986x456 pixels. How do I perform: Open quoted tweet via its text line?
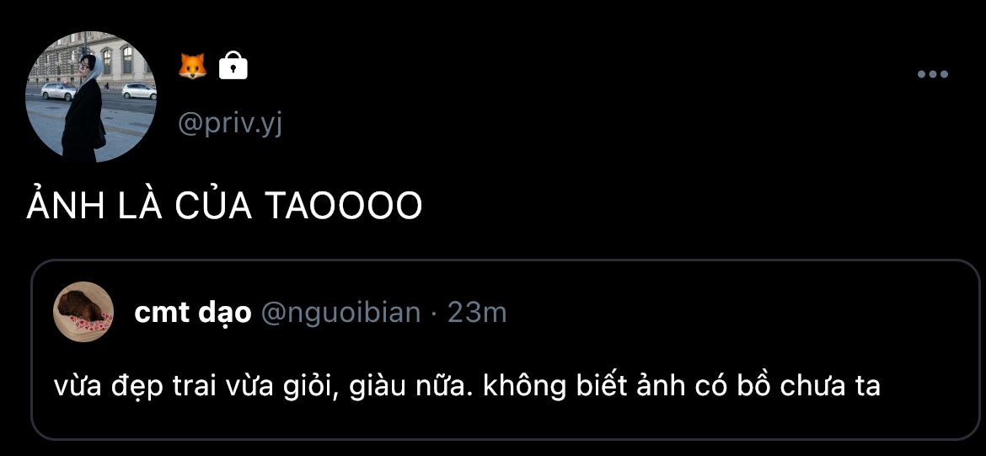467,386
